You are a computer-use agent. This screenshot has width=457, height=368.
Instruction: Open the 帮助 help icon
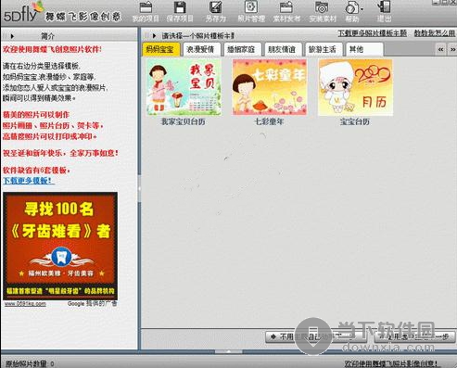(351, 7)
